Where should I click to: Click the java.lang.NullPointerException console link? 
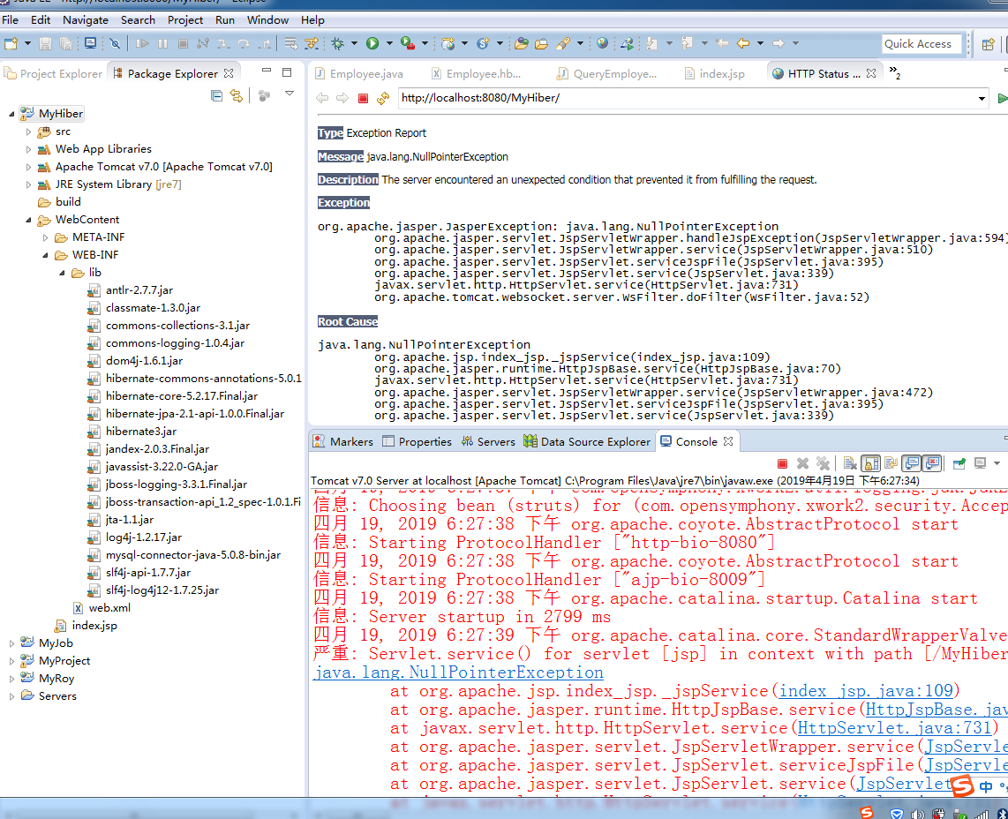[x=459, y=672]
